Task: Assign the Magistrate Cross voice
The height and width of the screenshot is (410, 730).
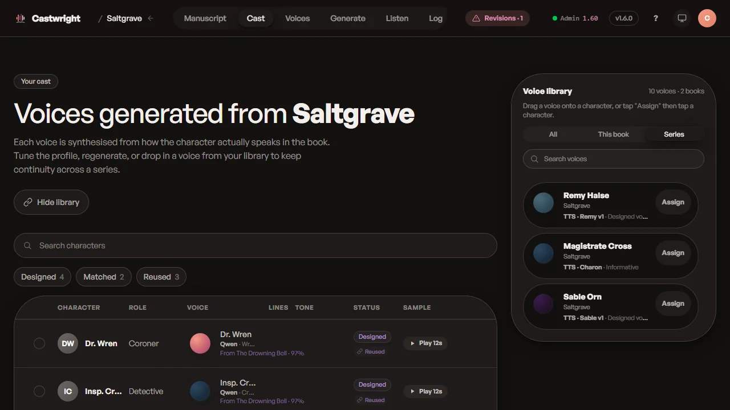Action: click(x=673, y=253)
